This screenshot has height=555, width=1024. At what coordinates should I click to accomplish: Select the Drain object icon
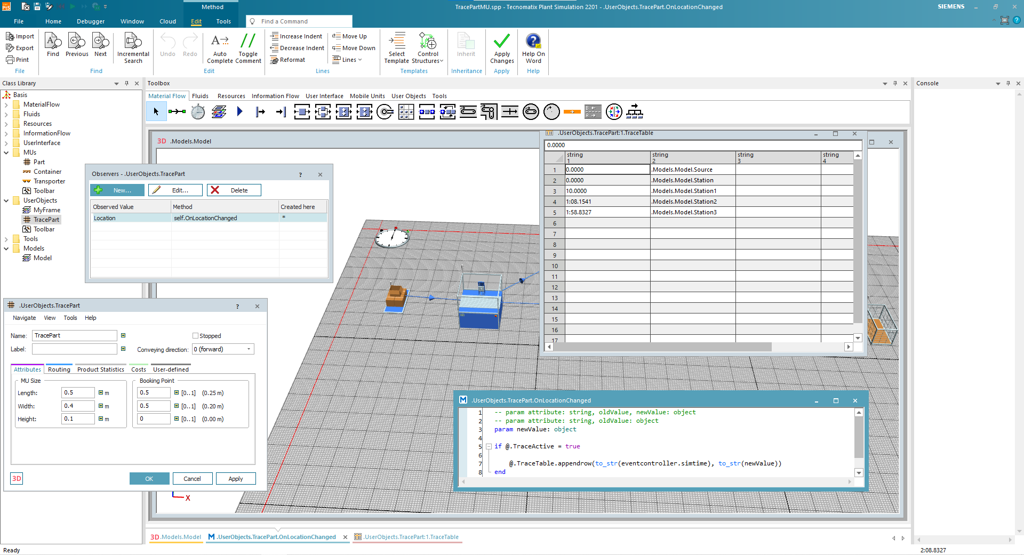click(281, 111)
